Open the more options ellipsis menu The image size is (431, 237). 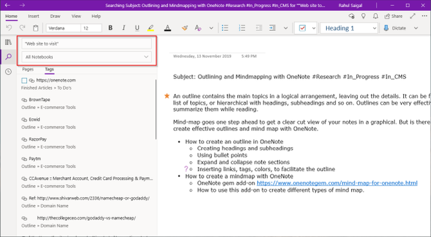[425, 16]
